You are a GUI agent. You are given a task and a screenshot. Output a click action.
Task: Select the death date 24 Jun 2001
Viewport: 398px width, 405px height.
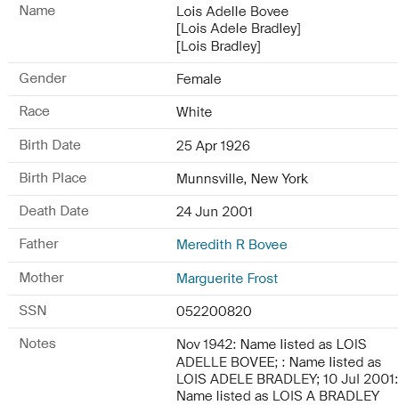click(x=215, y=212)
